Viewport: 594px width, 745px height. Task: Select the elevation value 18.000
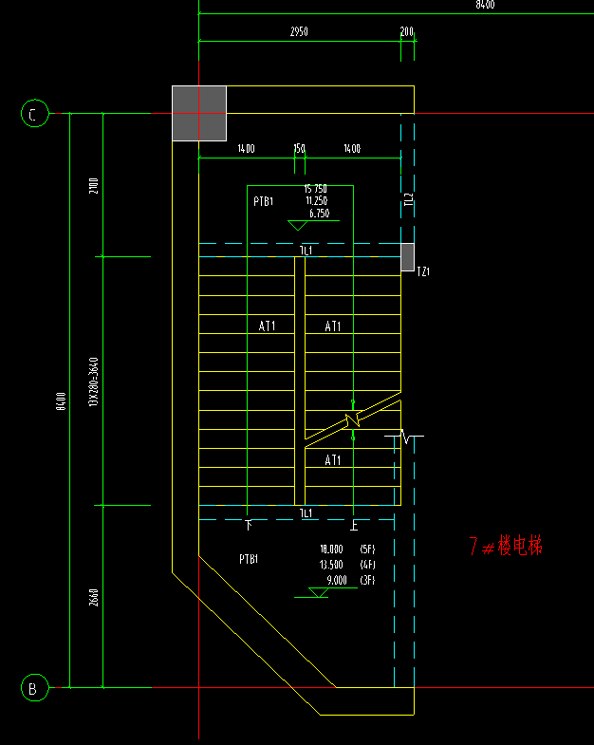tap(331, 549)
